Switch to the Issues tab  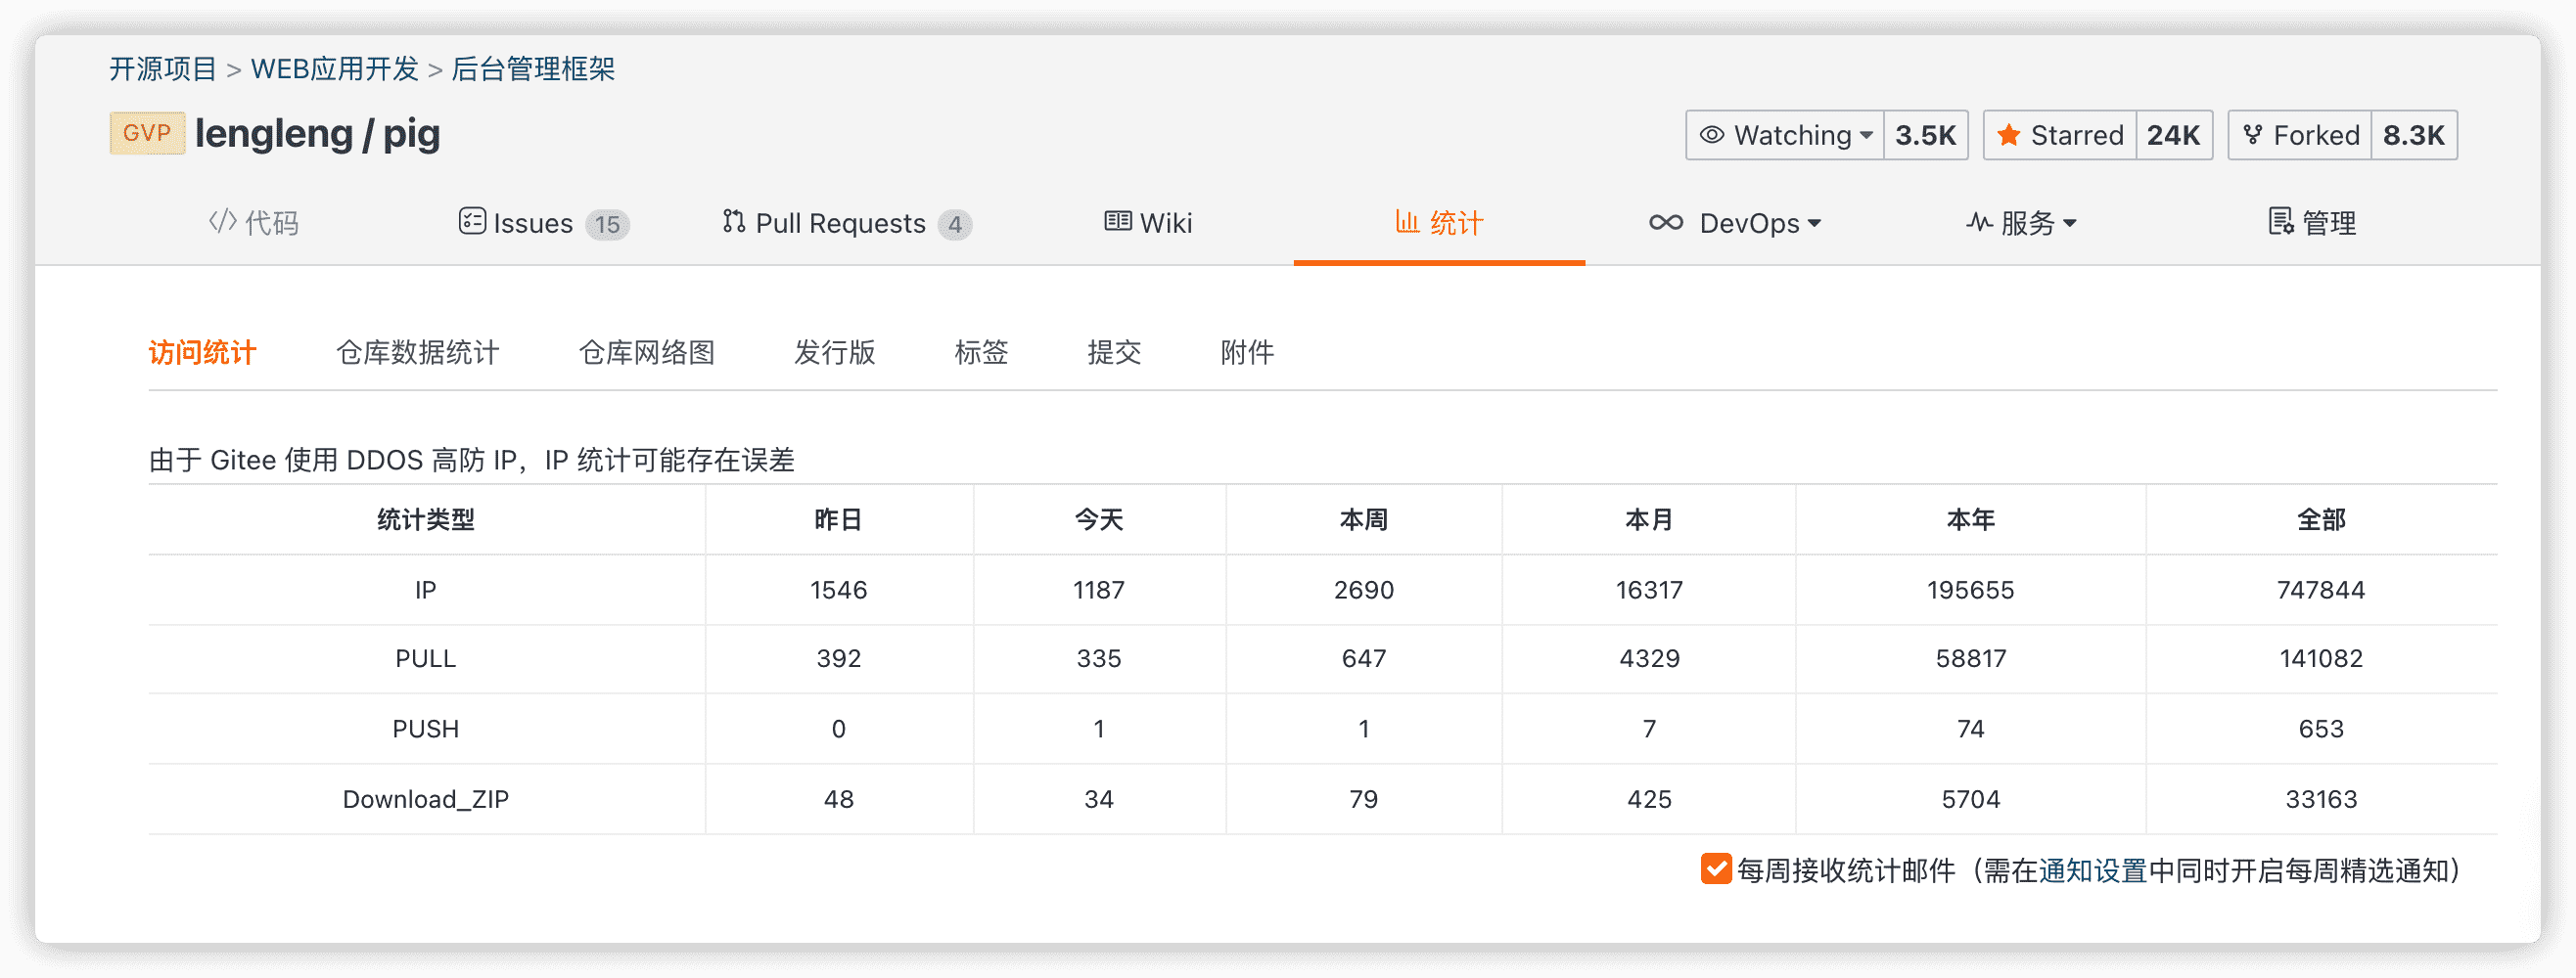(x=544, y=223)
